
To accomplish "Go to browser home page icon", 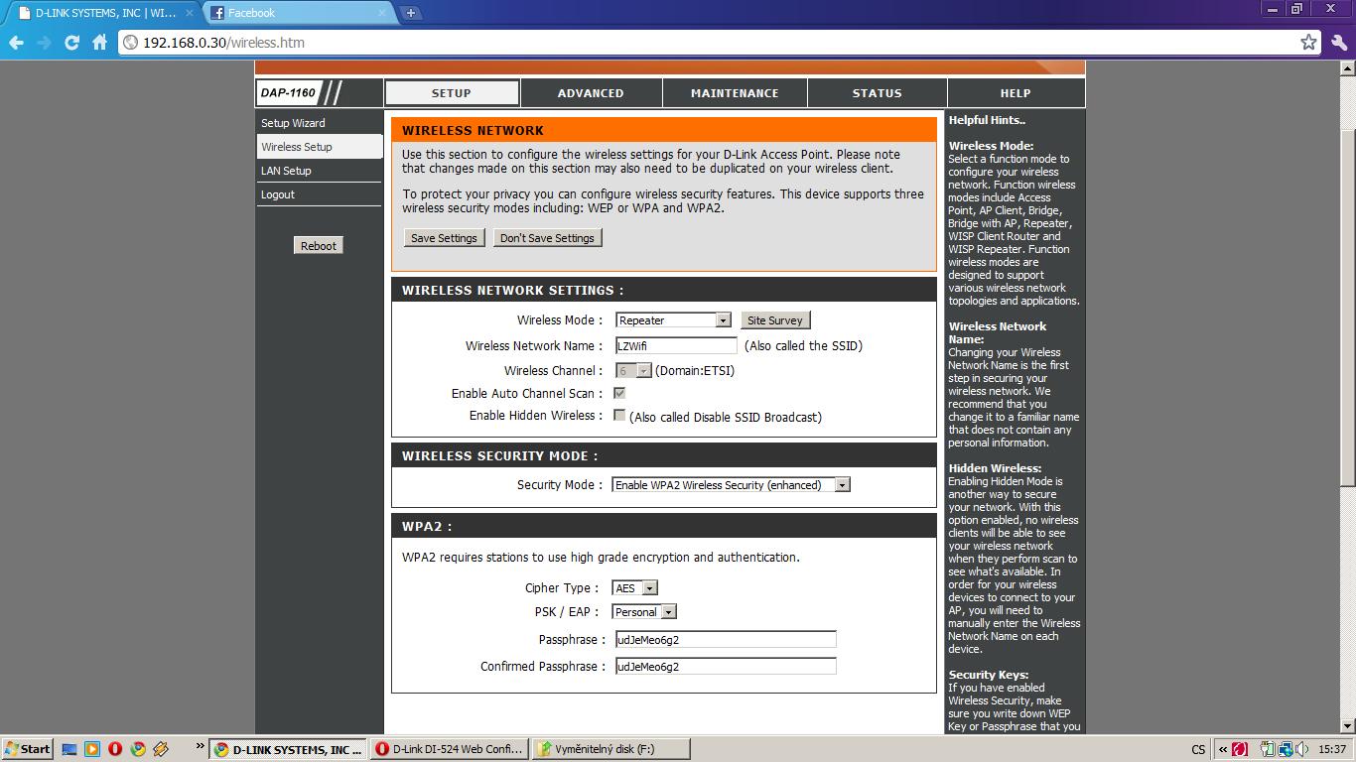I will pos(99,43).
